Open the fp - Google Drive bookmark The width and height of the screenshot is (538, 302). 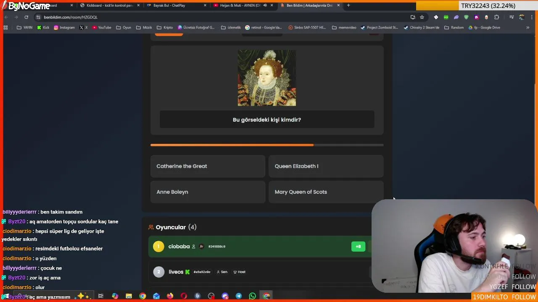[x=484, y=28]
